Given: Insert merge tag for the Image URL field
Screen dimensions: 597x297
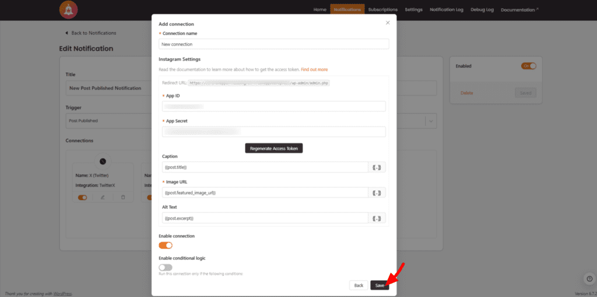Looking at the screenshot, I should tap(377, 193).
